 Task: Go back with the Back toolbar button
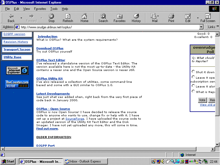point(11,18)
